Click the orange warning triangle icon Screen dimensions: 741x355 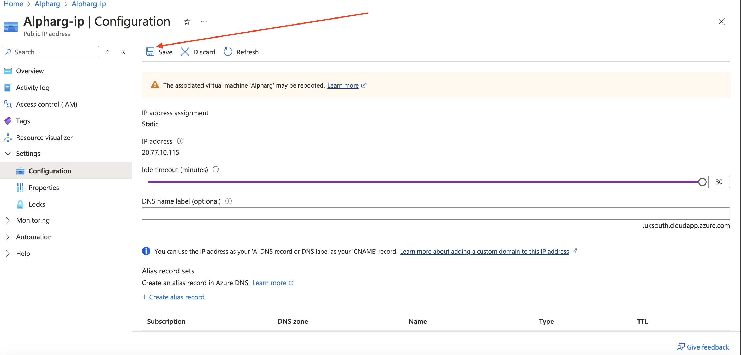point(155,85)
